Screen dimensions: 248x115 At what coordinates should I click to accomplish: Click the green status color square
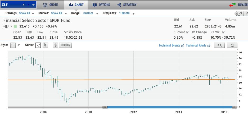coord(15,26)
